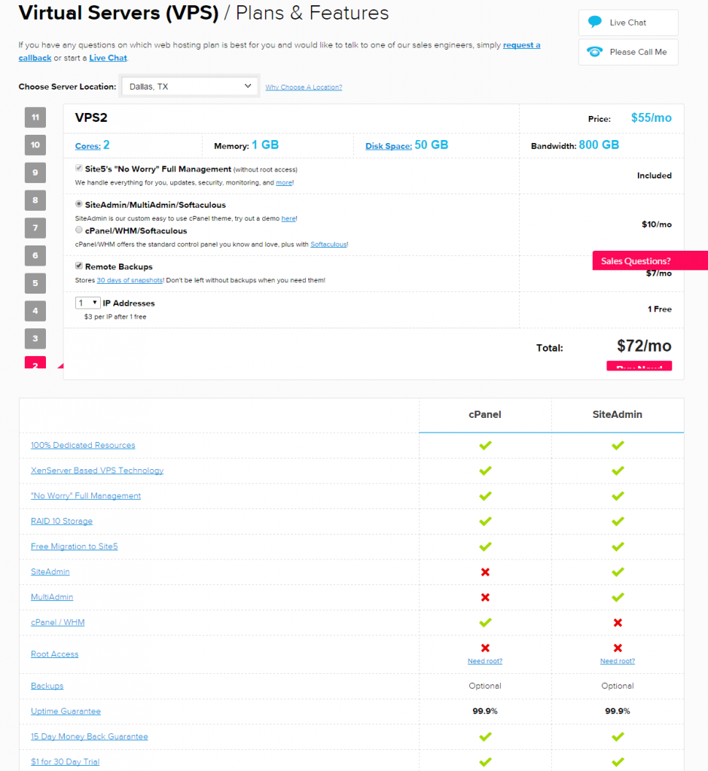708x771 pixels.
Task: Uncheck Site5's No Worry Full Management option
Action: [78, 167]
